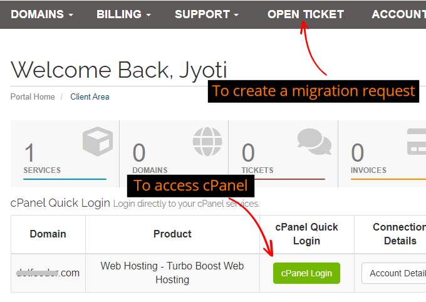The width and height of the screenshot is (426, 302).
Task: Click the Domains globe icon
Action: tap(207, 142)
